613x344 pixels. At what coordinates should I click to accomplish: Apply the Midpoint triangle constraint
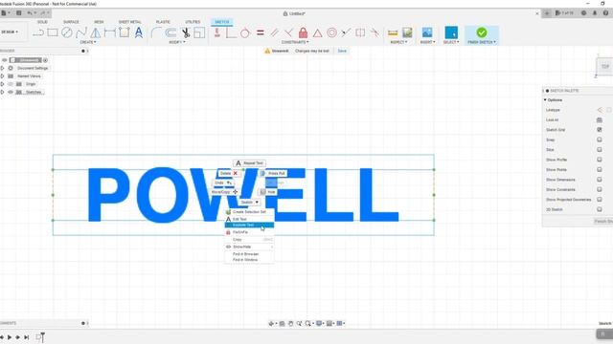317,33
